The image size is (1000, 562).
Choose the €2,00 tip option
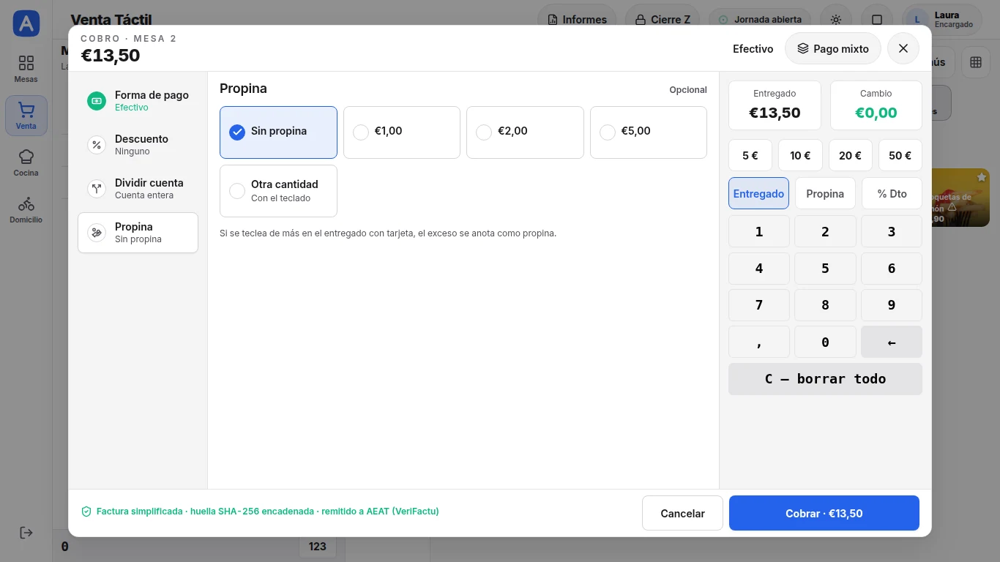coord(525,132)
